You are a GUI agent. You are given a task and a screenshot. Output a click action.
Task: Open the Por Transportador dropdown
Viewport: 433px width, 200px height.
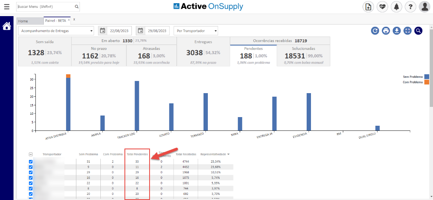point(196,31)
